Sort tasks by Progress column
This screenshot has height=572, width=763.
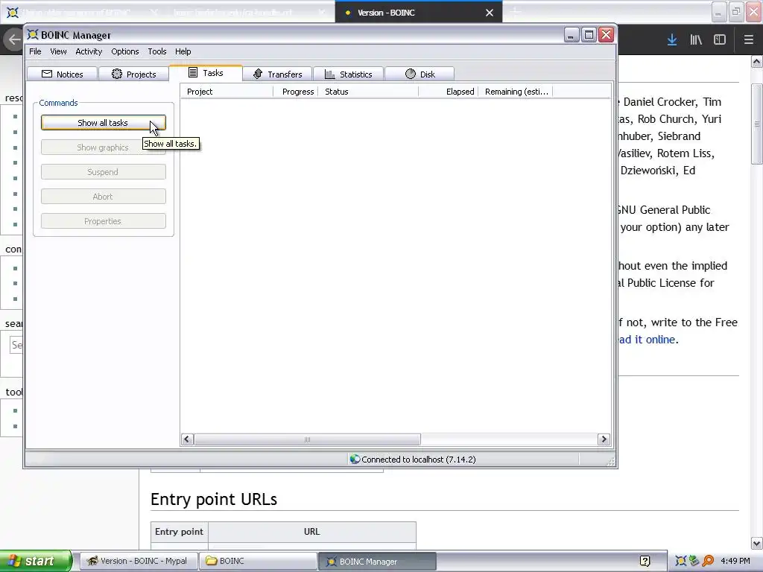(x=295, y=92)
